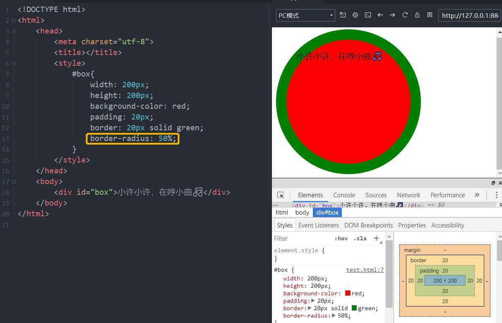
Task: Show the QR code for the preview
Action: point(430,15)
